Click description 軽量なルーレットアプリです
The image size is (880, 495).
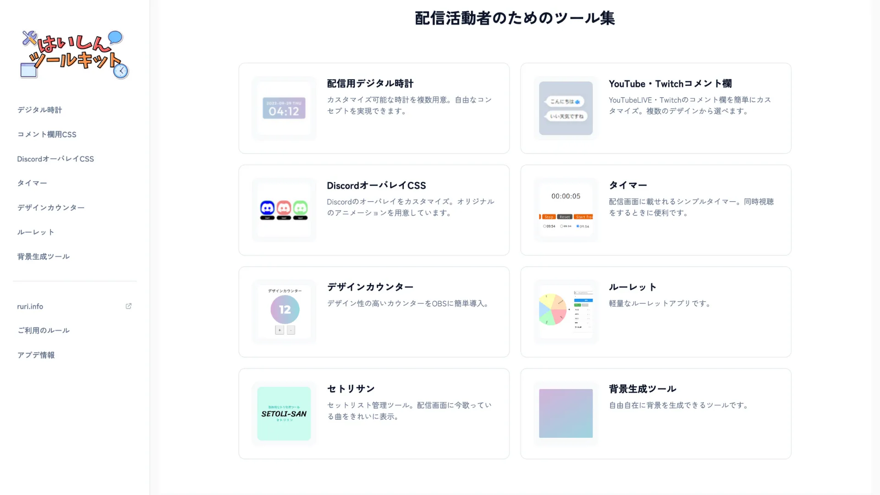(661, 303)
